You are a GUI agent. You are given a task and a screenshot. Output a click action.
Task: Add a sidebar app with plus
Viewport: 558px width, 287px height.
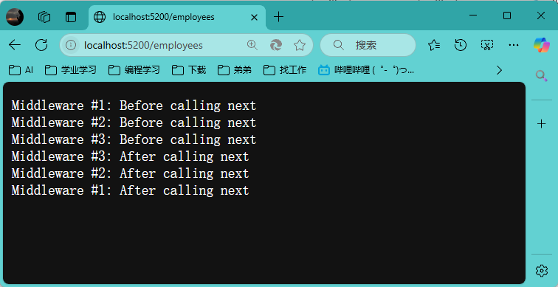click(x=541, y=124)
